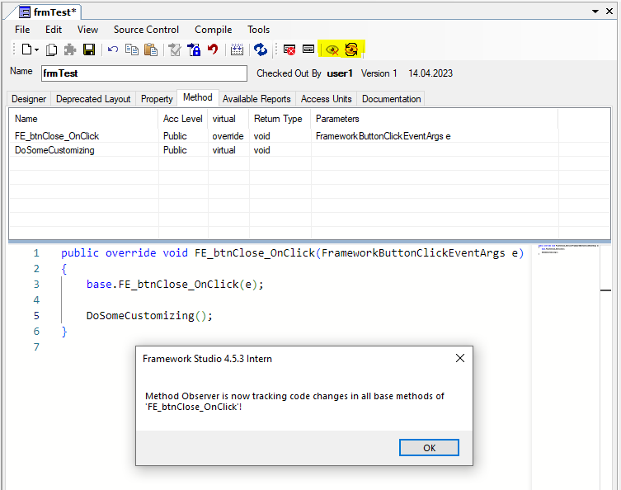Viewport: 621px width, 490px height.
Task: Click the blue refresh arrows icon
Action: [x=261, y=49]
